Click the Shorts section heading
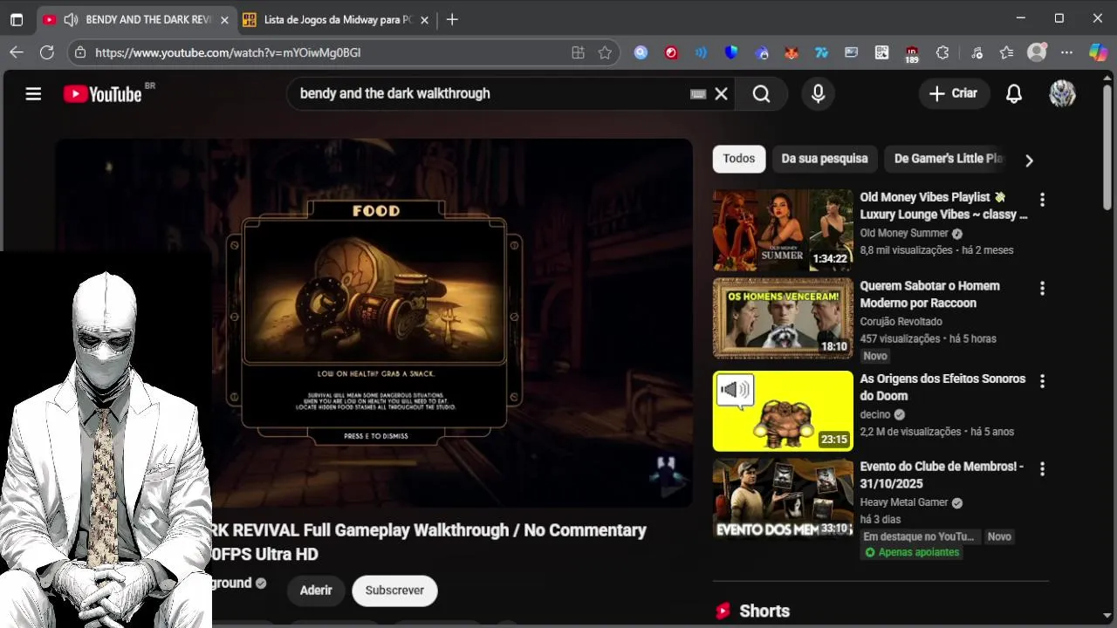 click(764, 611)
